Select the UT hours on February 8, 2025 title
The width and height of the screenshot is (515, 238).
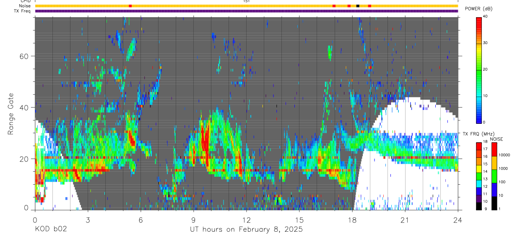pos(246,230)
